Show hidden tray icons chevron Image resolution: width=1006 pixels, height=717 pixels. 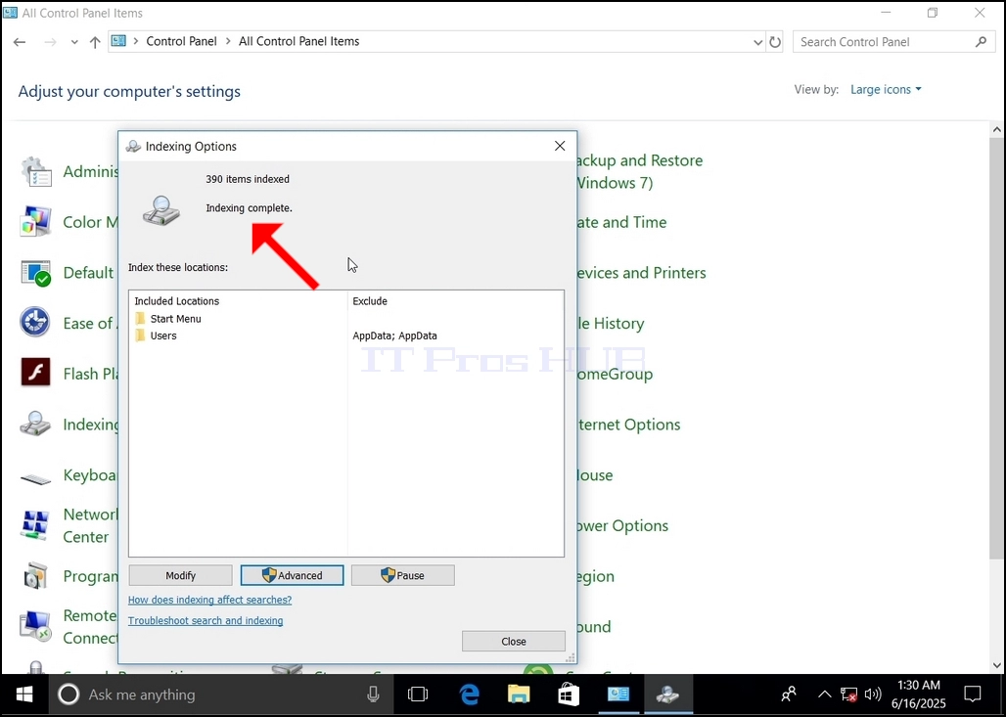[x=824, y=695]
